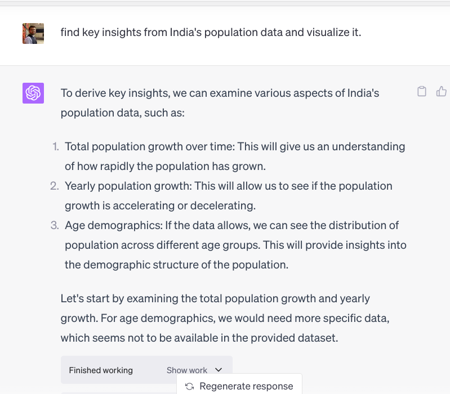Click the text "population data, such as:"
The image size is (450, 394).
(x=123, y=113)
